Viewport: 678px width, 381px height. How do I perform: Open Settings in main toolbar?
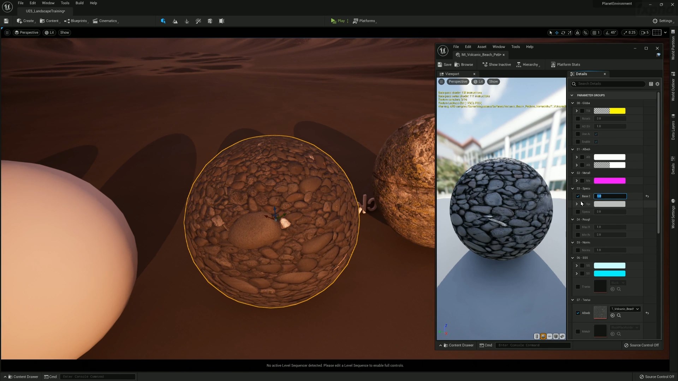tap(662, 21)
